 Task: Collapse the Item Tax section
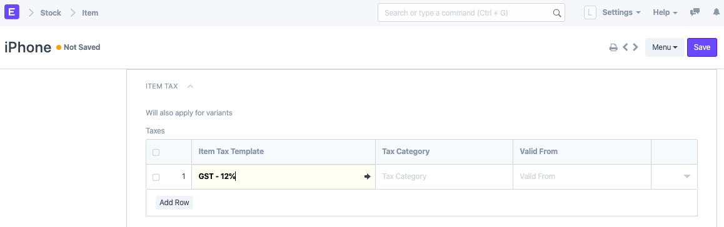click(190, 86)
